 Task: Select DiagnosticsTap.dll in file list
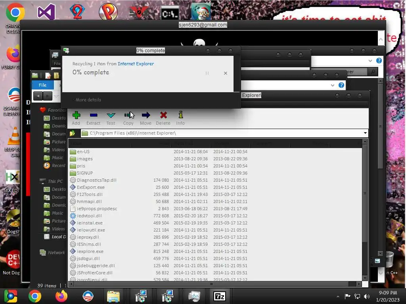(97, 180)
